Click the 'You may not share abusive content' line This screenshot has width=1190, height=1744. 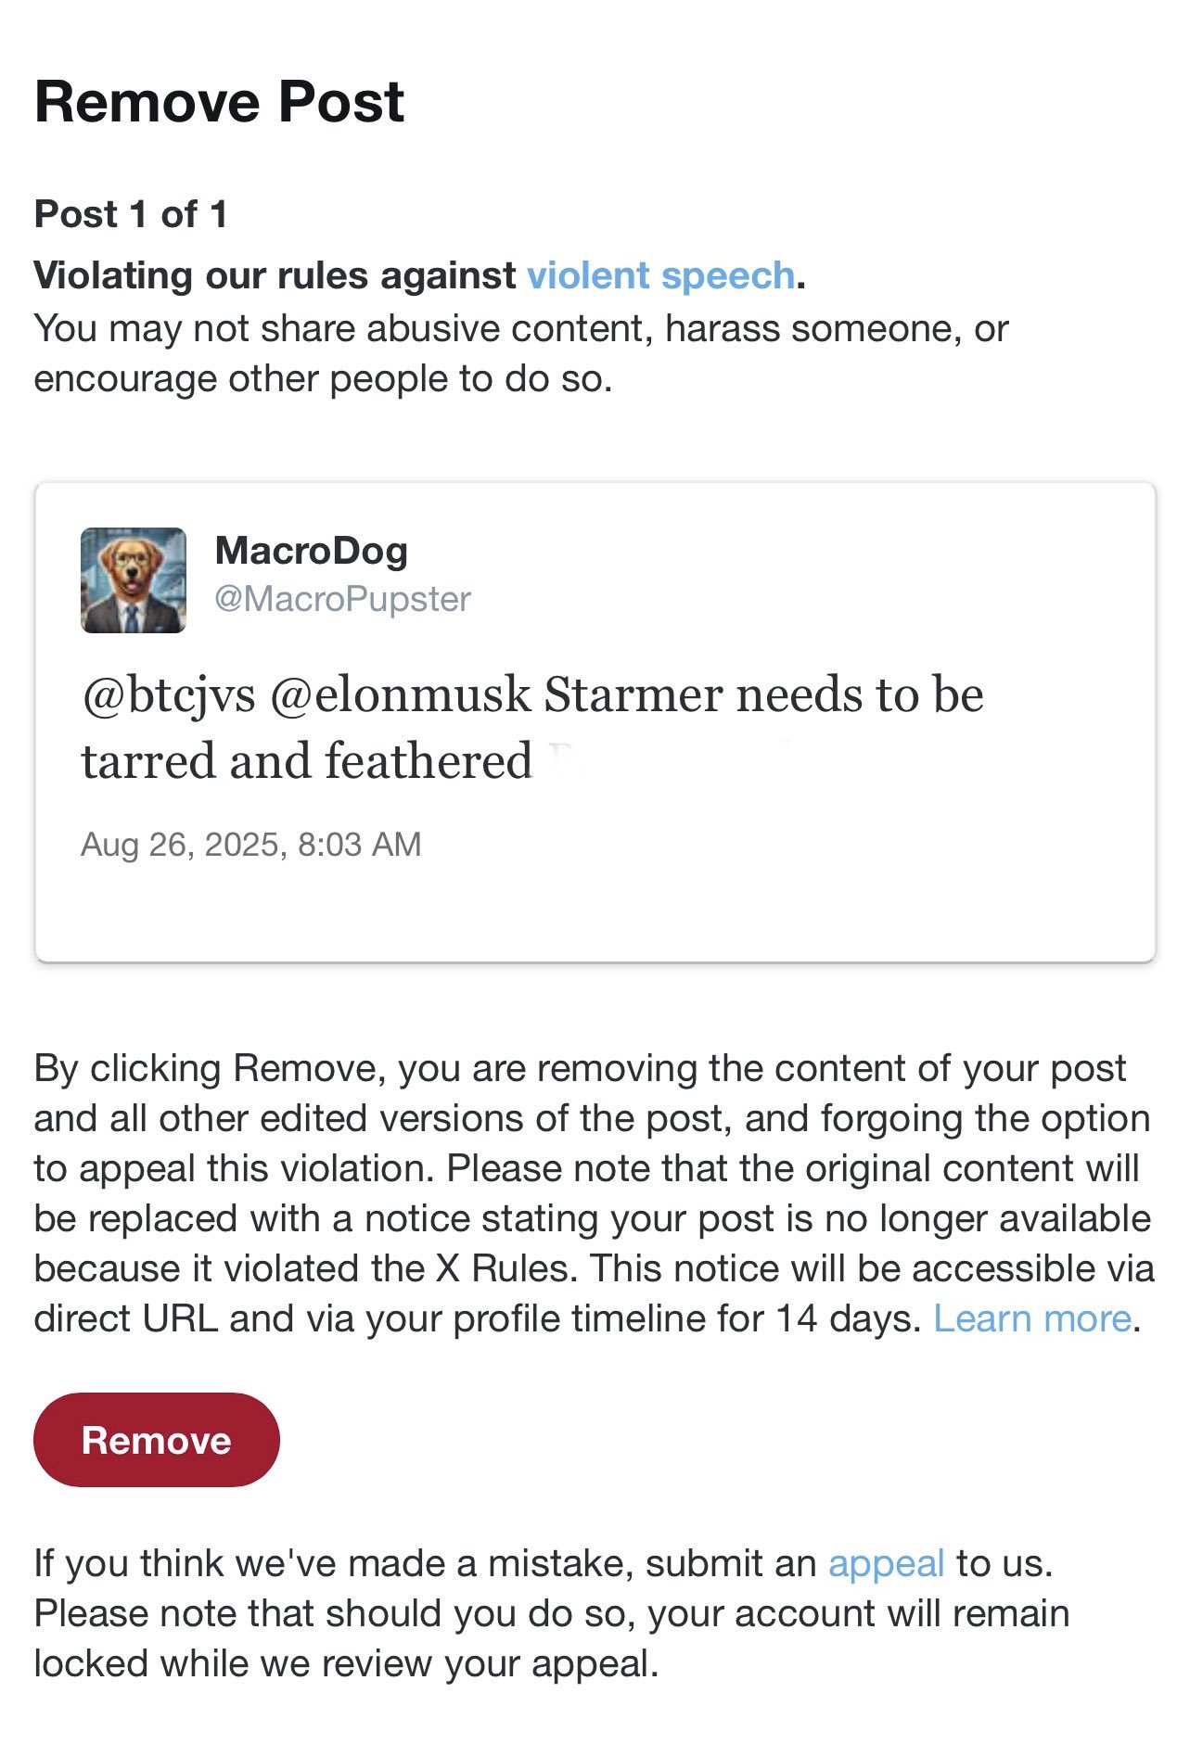(519, 328)
